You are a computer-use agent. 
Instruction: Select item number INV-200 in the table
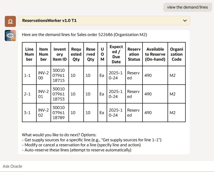click(x=43, y=75)
